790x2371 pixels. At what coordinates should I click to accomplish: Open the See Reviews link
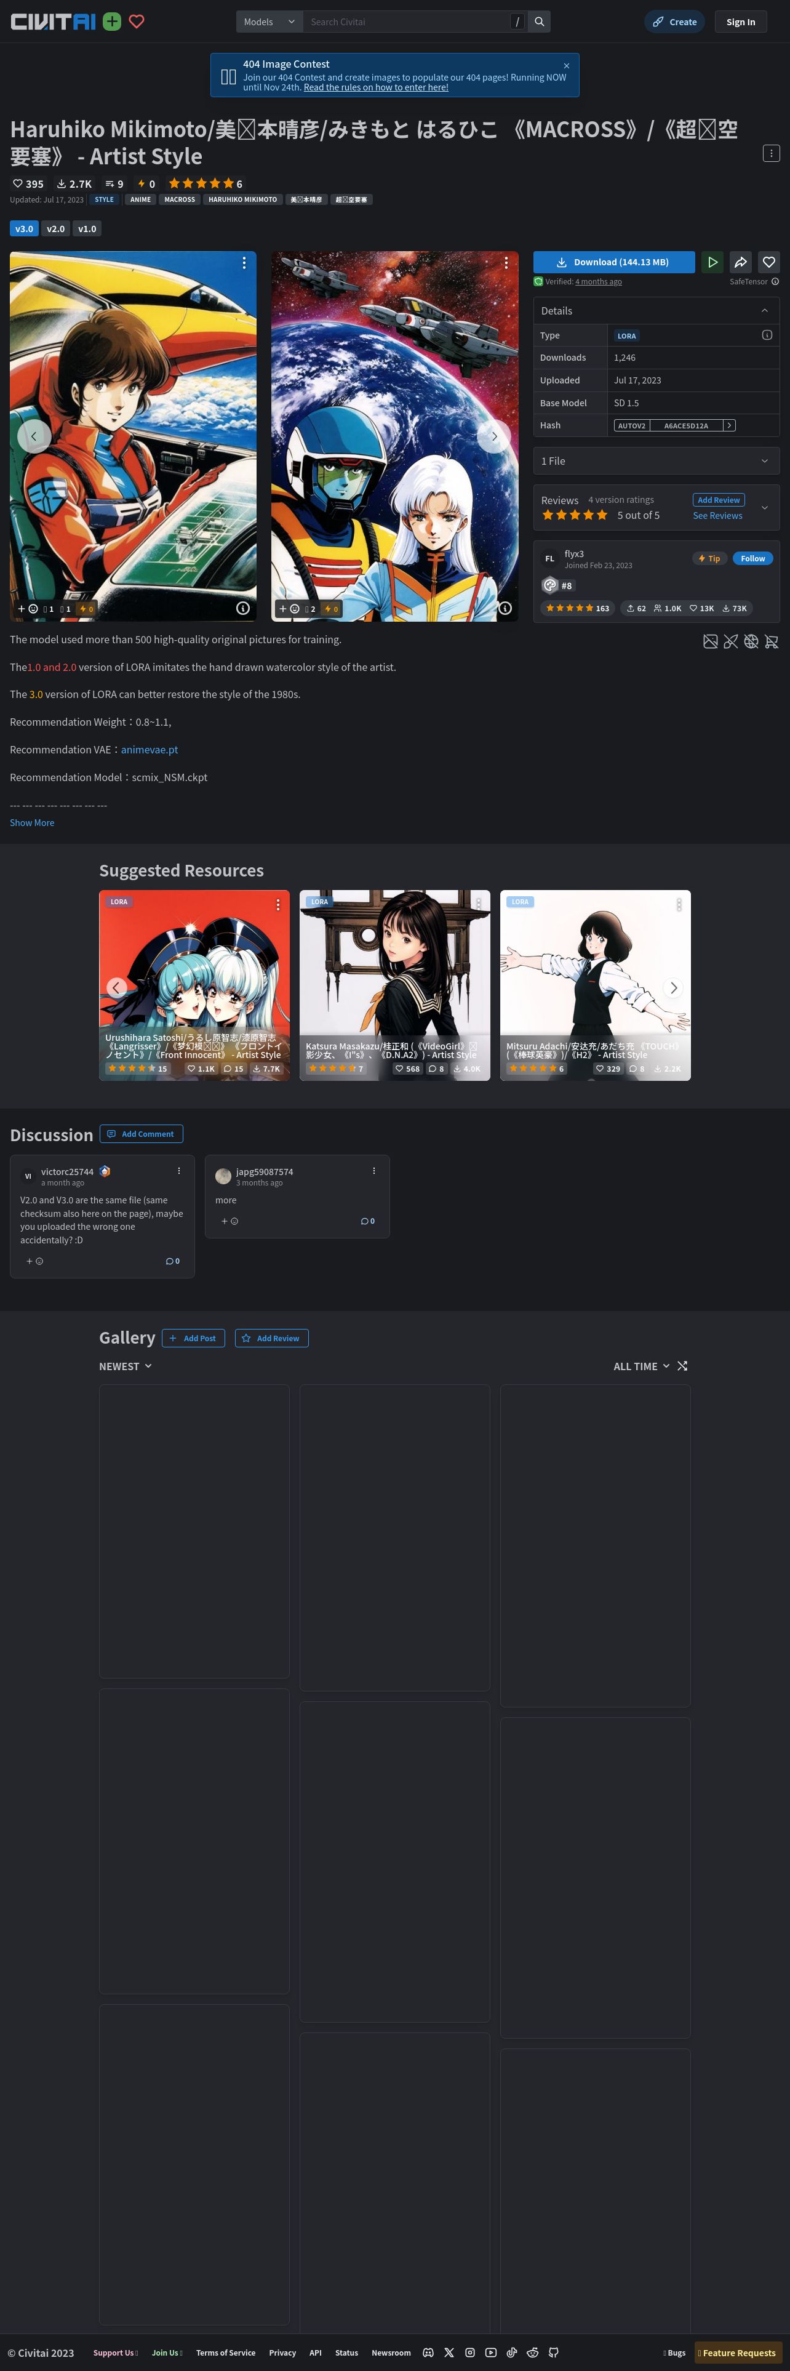717,515
